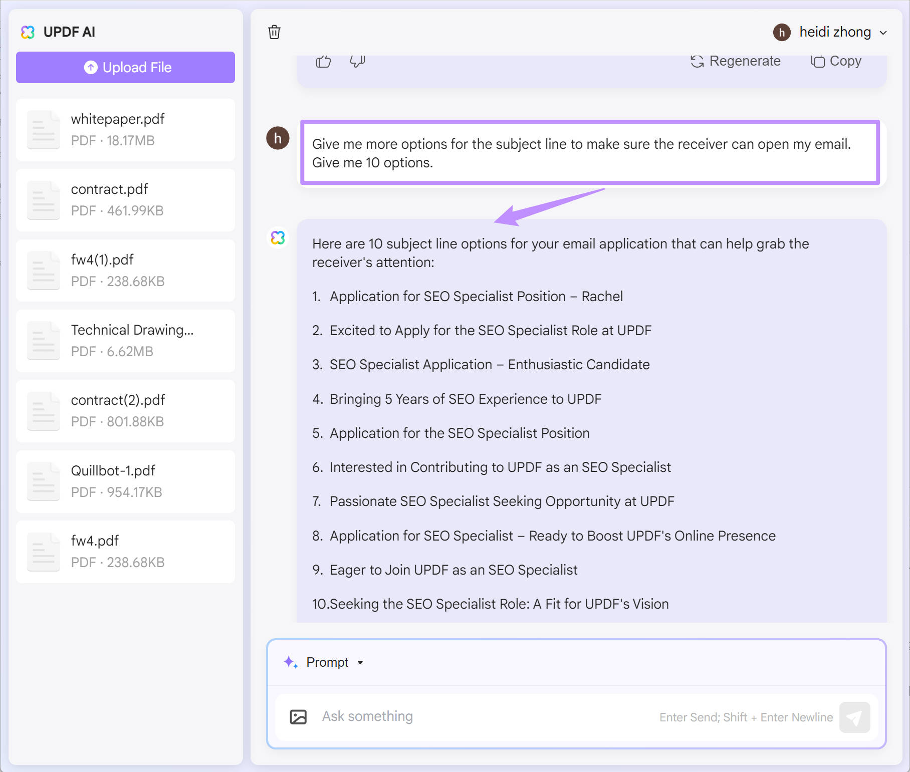This screenshot has height=772, width=910.
Task: Click the Copy icon on the AI response
Action: [x=817, y=61]
